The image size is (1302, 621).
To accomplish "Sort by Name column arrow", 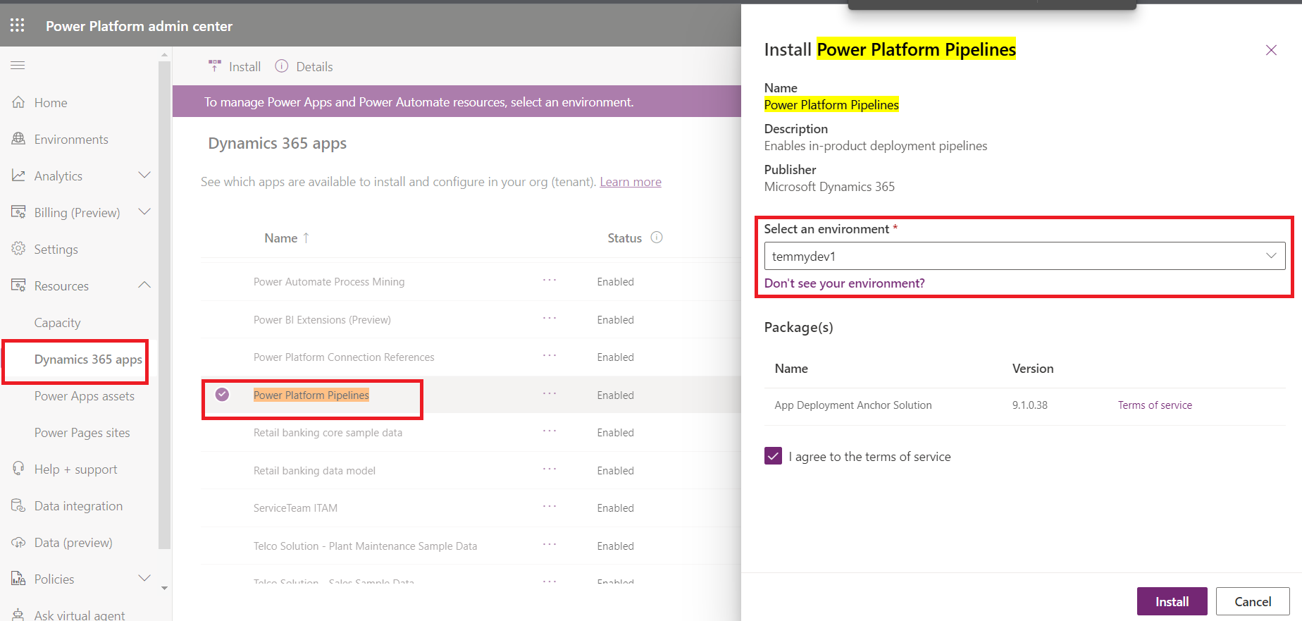I will 306,238.
